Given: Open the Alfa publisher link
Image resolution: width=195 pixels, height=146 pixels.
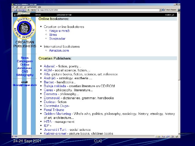Looking at the screenshot, I should (47, 74).
